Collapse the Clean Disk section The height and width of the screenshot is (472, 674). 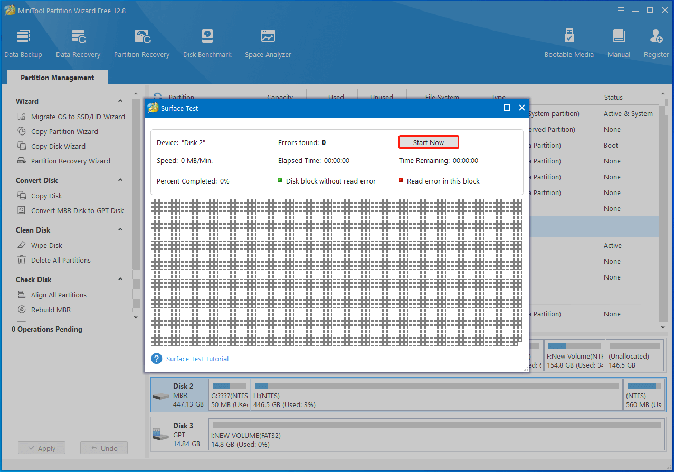pos(120,230)
